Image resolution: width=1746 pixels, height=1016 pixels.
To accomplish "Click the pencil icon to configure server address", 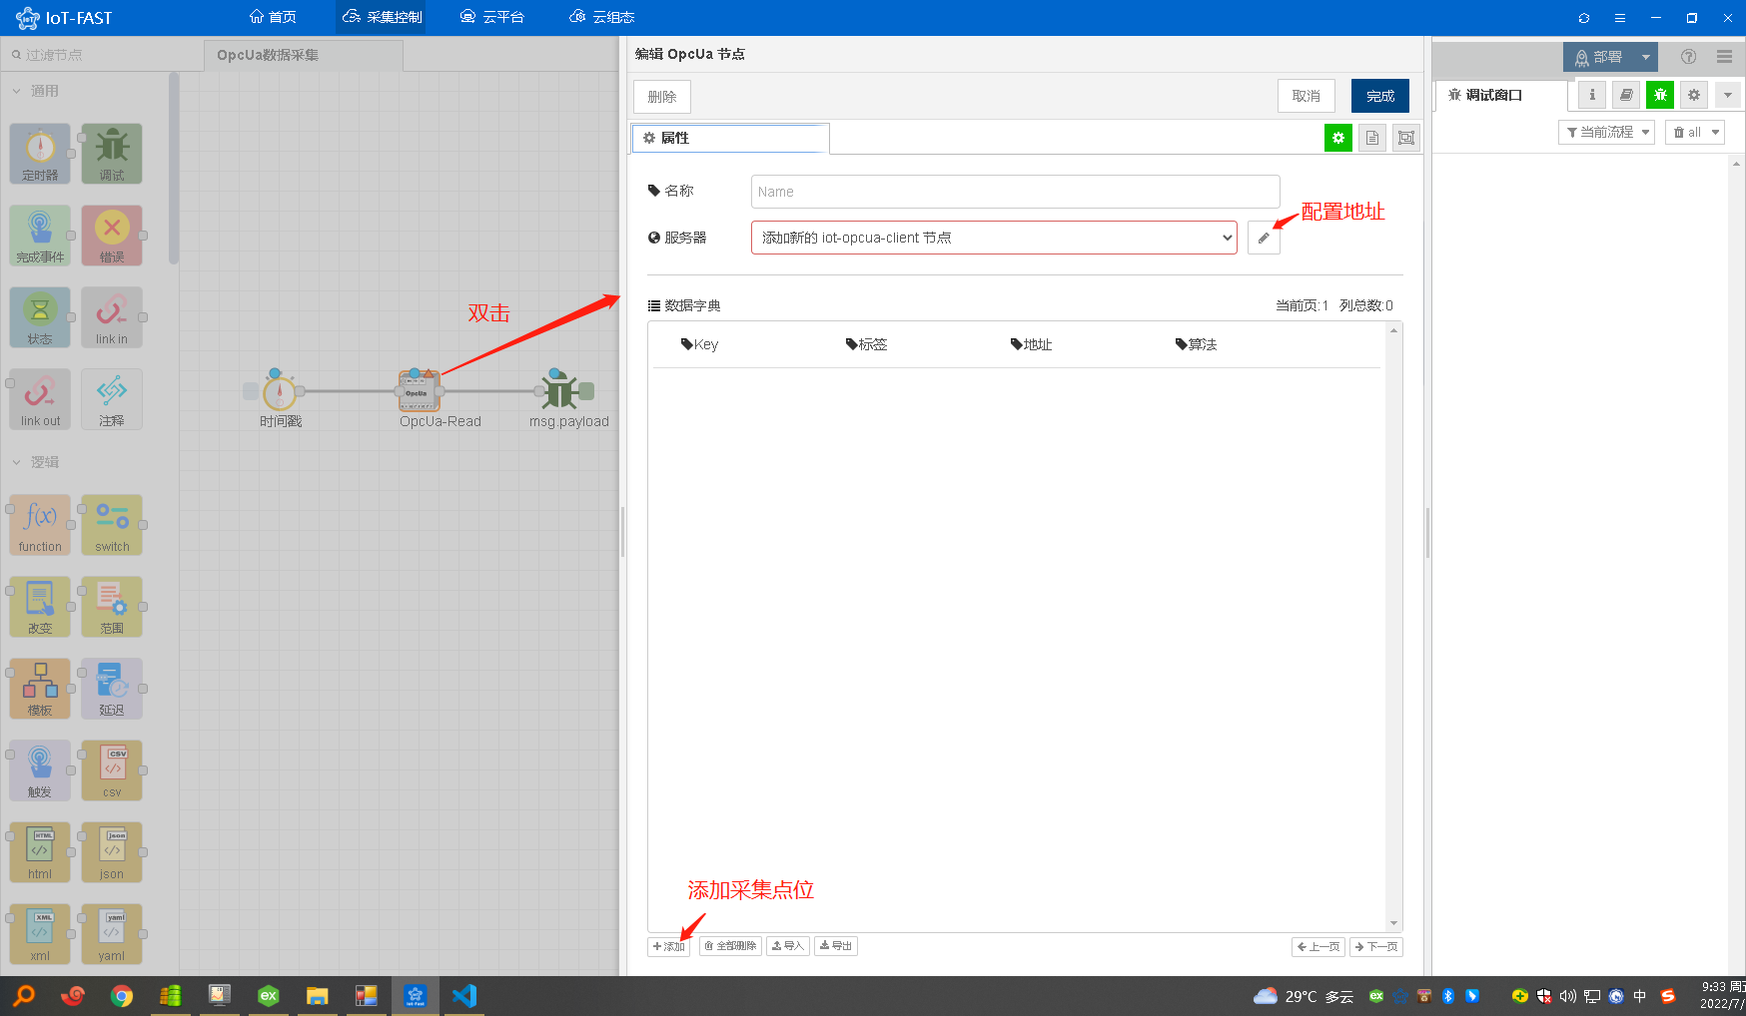I will pos(1264,238).
